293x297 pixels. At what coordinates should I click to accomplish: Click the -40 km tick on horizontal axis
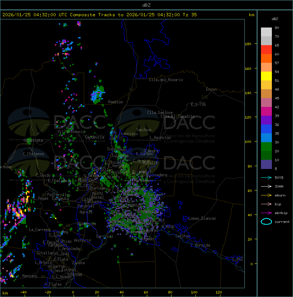point(23,292)
